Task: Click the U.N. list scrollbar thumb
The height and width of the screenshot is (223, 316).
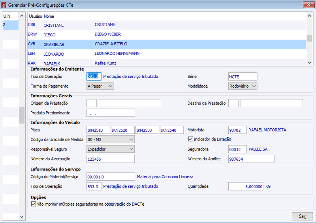Action: pyautogui.click(x=22, y=115)
